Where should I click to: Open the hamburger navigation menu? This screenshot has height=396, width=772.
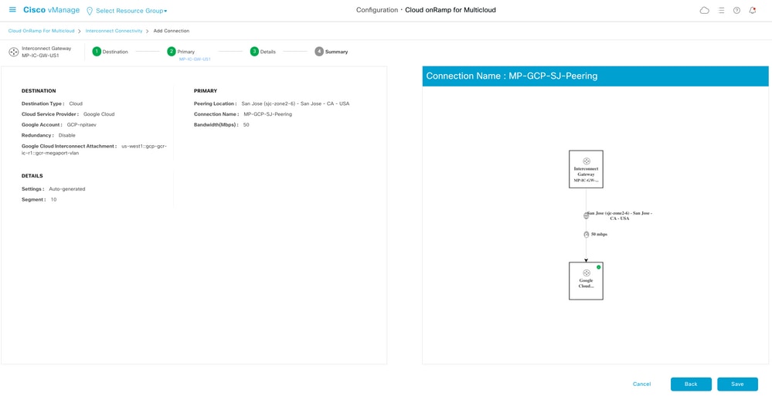pyautogui.click(x=12, y=10)
